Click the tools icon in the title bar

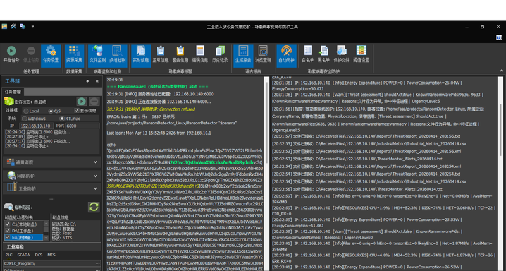(13, 27)
